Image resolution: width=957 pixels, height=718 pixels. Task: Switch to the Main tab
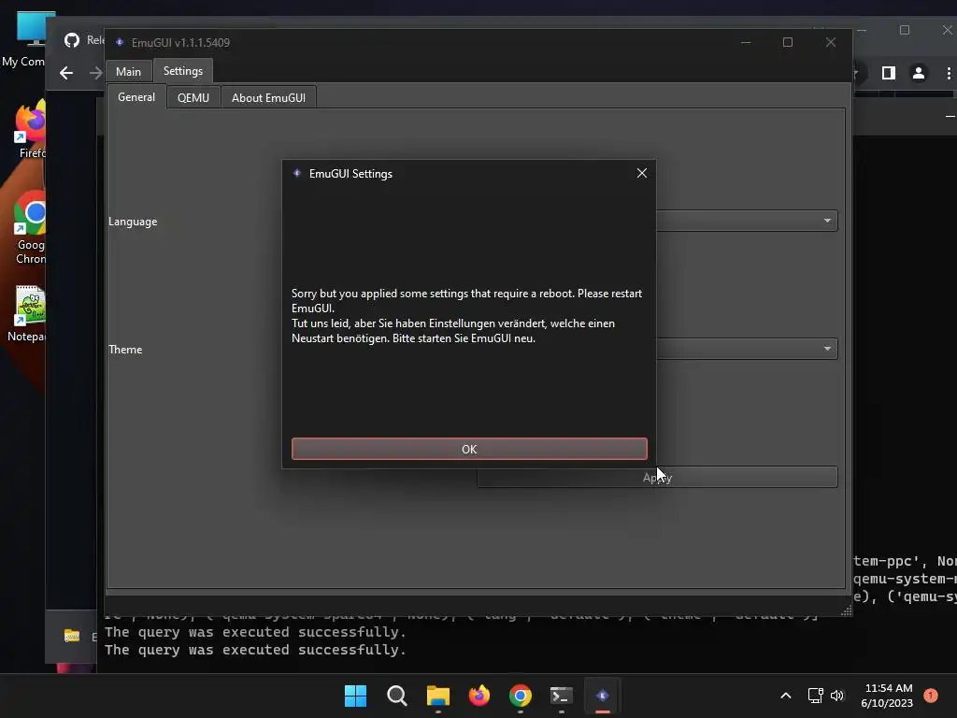click(x=128, y=71)
